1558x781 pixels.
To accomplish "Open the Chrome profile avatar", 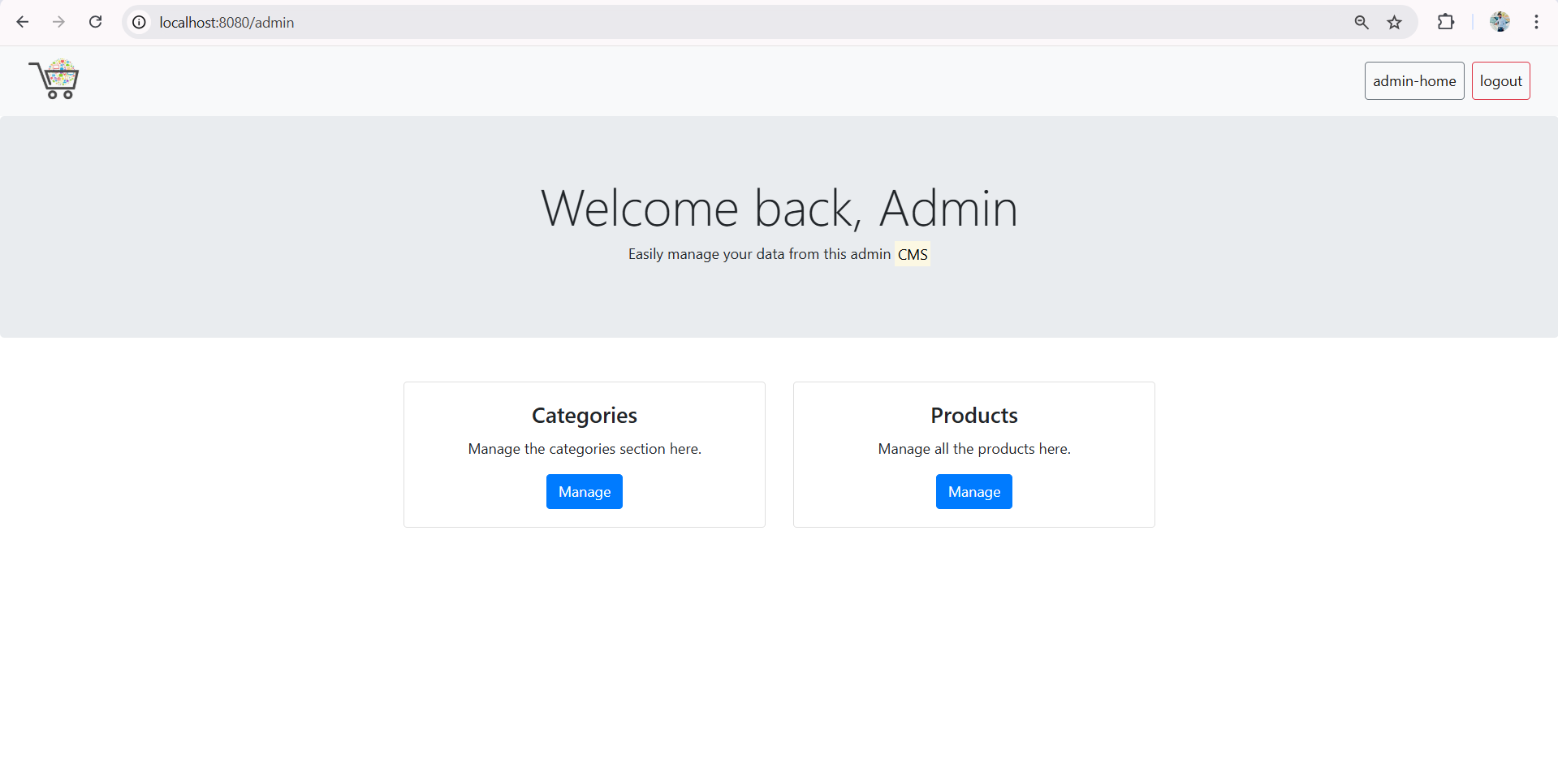I will 1500,22.
